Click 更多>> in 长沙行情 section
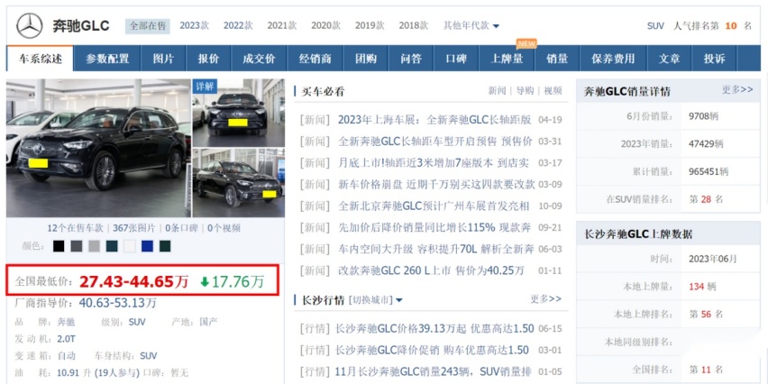 545,298
